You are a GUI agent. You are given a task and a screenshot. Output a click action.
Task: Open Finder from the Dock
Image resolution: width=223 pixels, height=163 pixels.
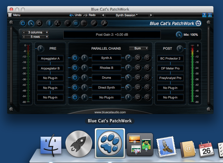coord(51,145)
